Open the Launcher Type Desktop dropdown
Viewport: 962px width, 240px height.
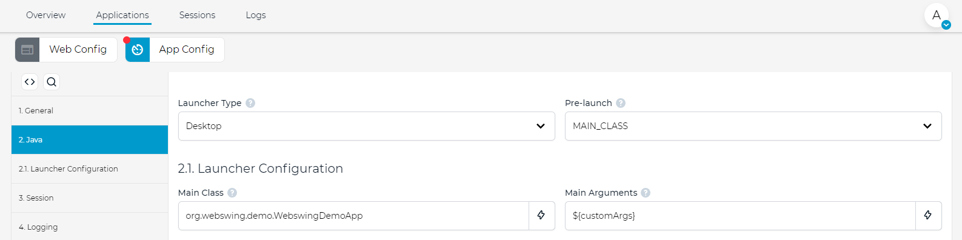click(367, 126)
